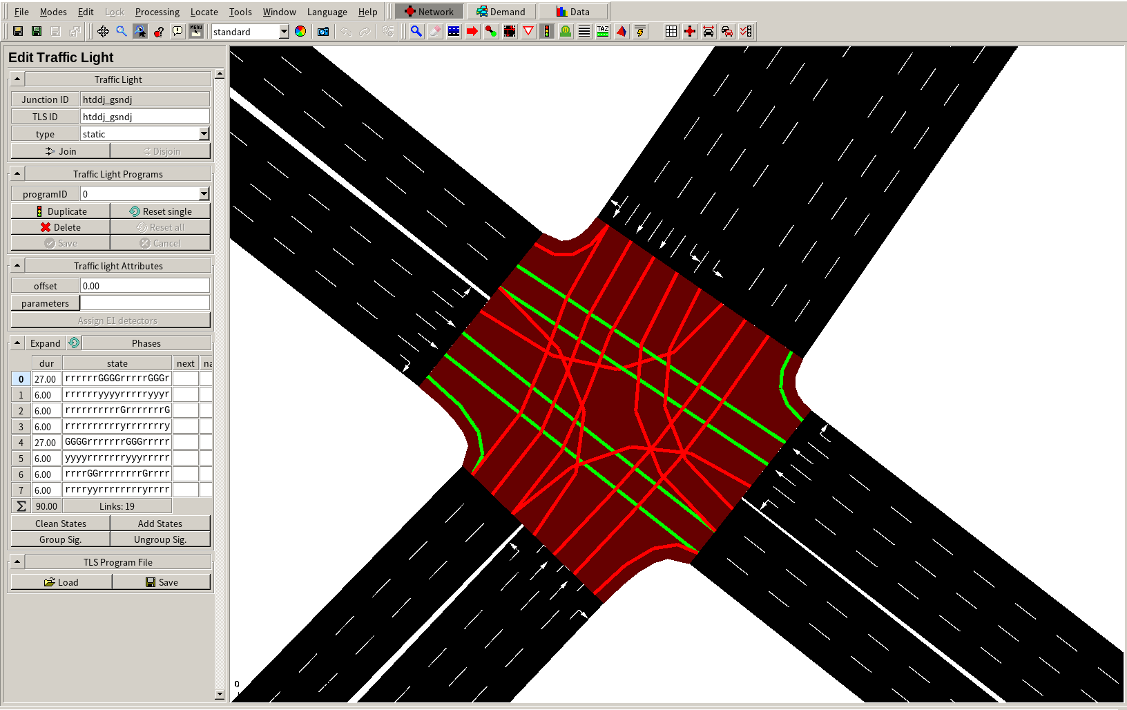The height and width of the screenshot is (710, 1127).
Task: Toggle checklist traffic light option icon
Action: pyautogui.click(x=746, y=31)
